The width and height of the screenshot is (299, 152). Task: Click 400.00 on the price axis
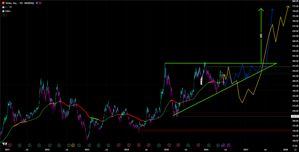coord(295,81)
